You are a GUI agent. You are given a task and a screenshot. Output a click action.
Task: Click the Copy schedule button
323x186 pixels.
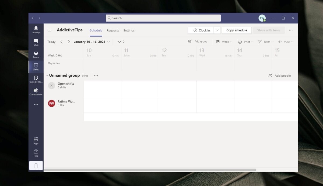(x=237, y=30)
